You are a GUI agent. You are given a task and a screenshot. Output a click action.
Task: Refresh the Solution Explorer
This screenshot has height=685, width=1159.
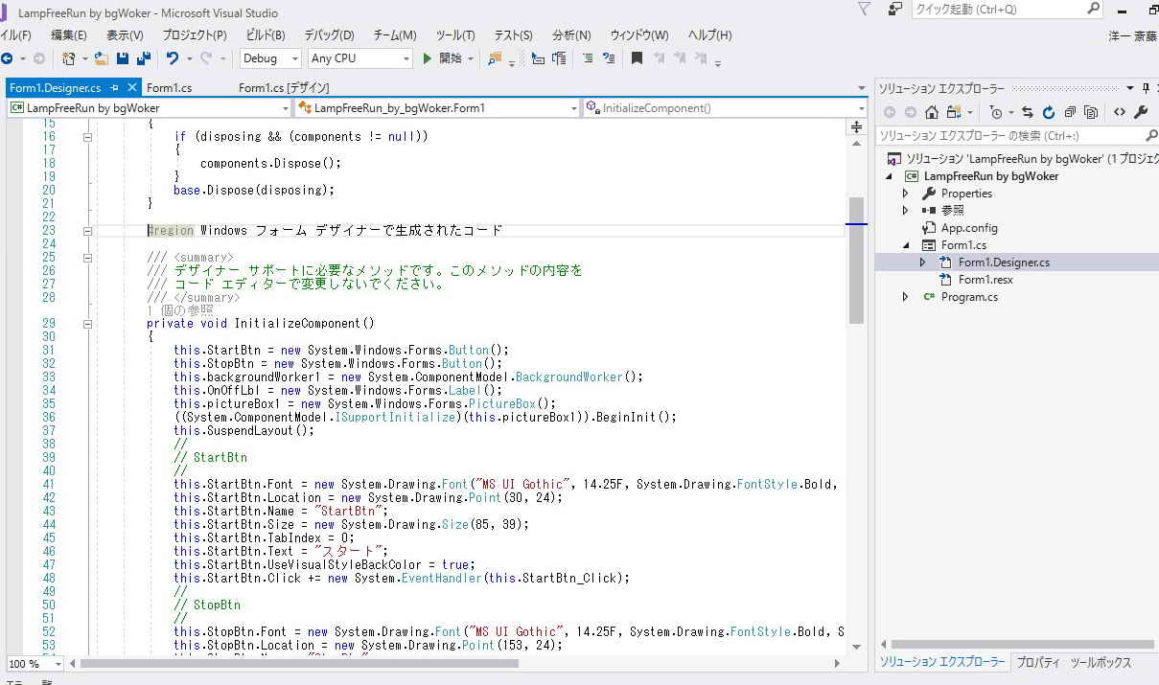(x=1049, y=112)
